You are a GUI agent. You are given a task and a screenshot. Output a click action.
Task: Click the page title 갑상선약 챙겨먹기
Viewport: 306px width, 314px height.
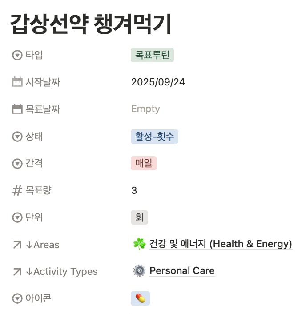91,25
